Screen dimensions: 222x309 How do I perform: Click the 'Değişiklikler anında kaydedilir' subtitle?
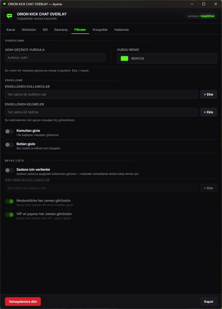pos(37,19)
